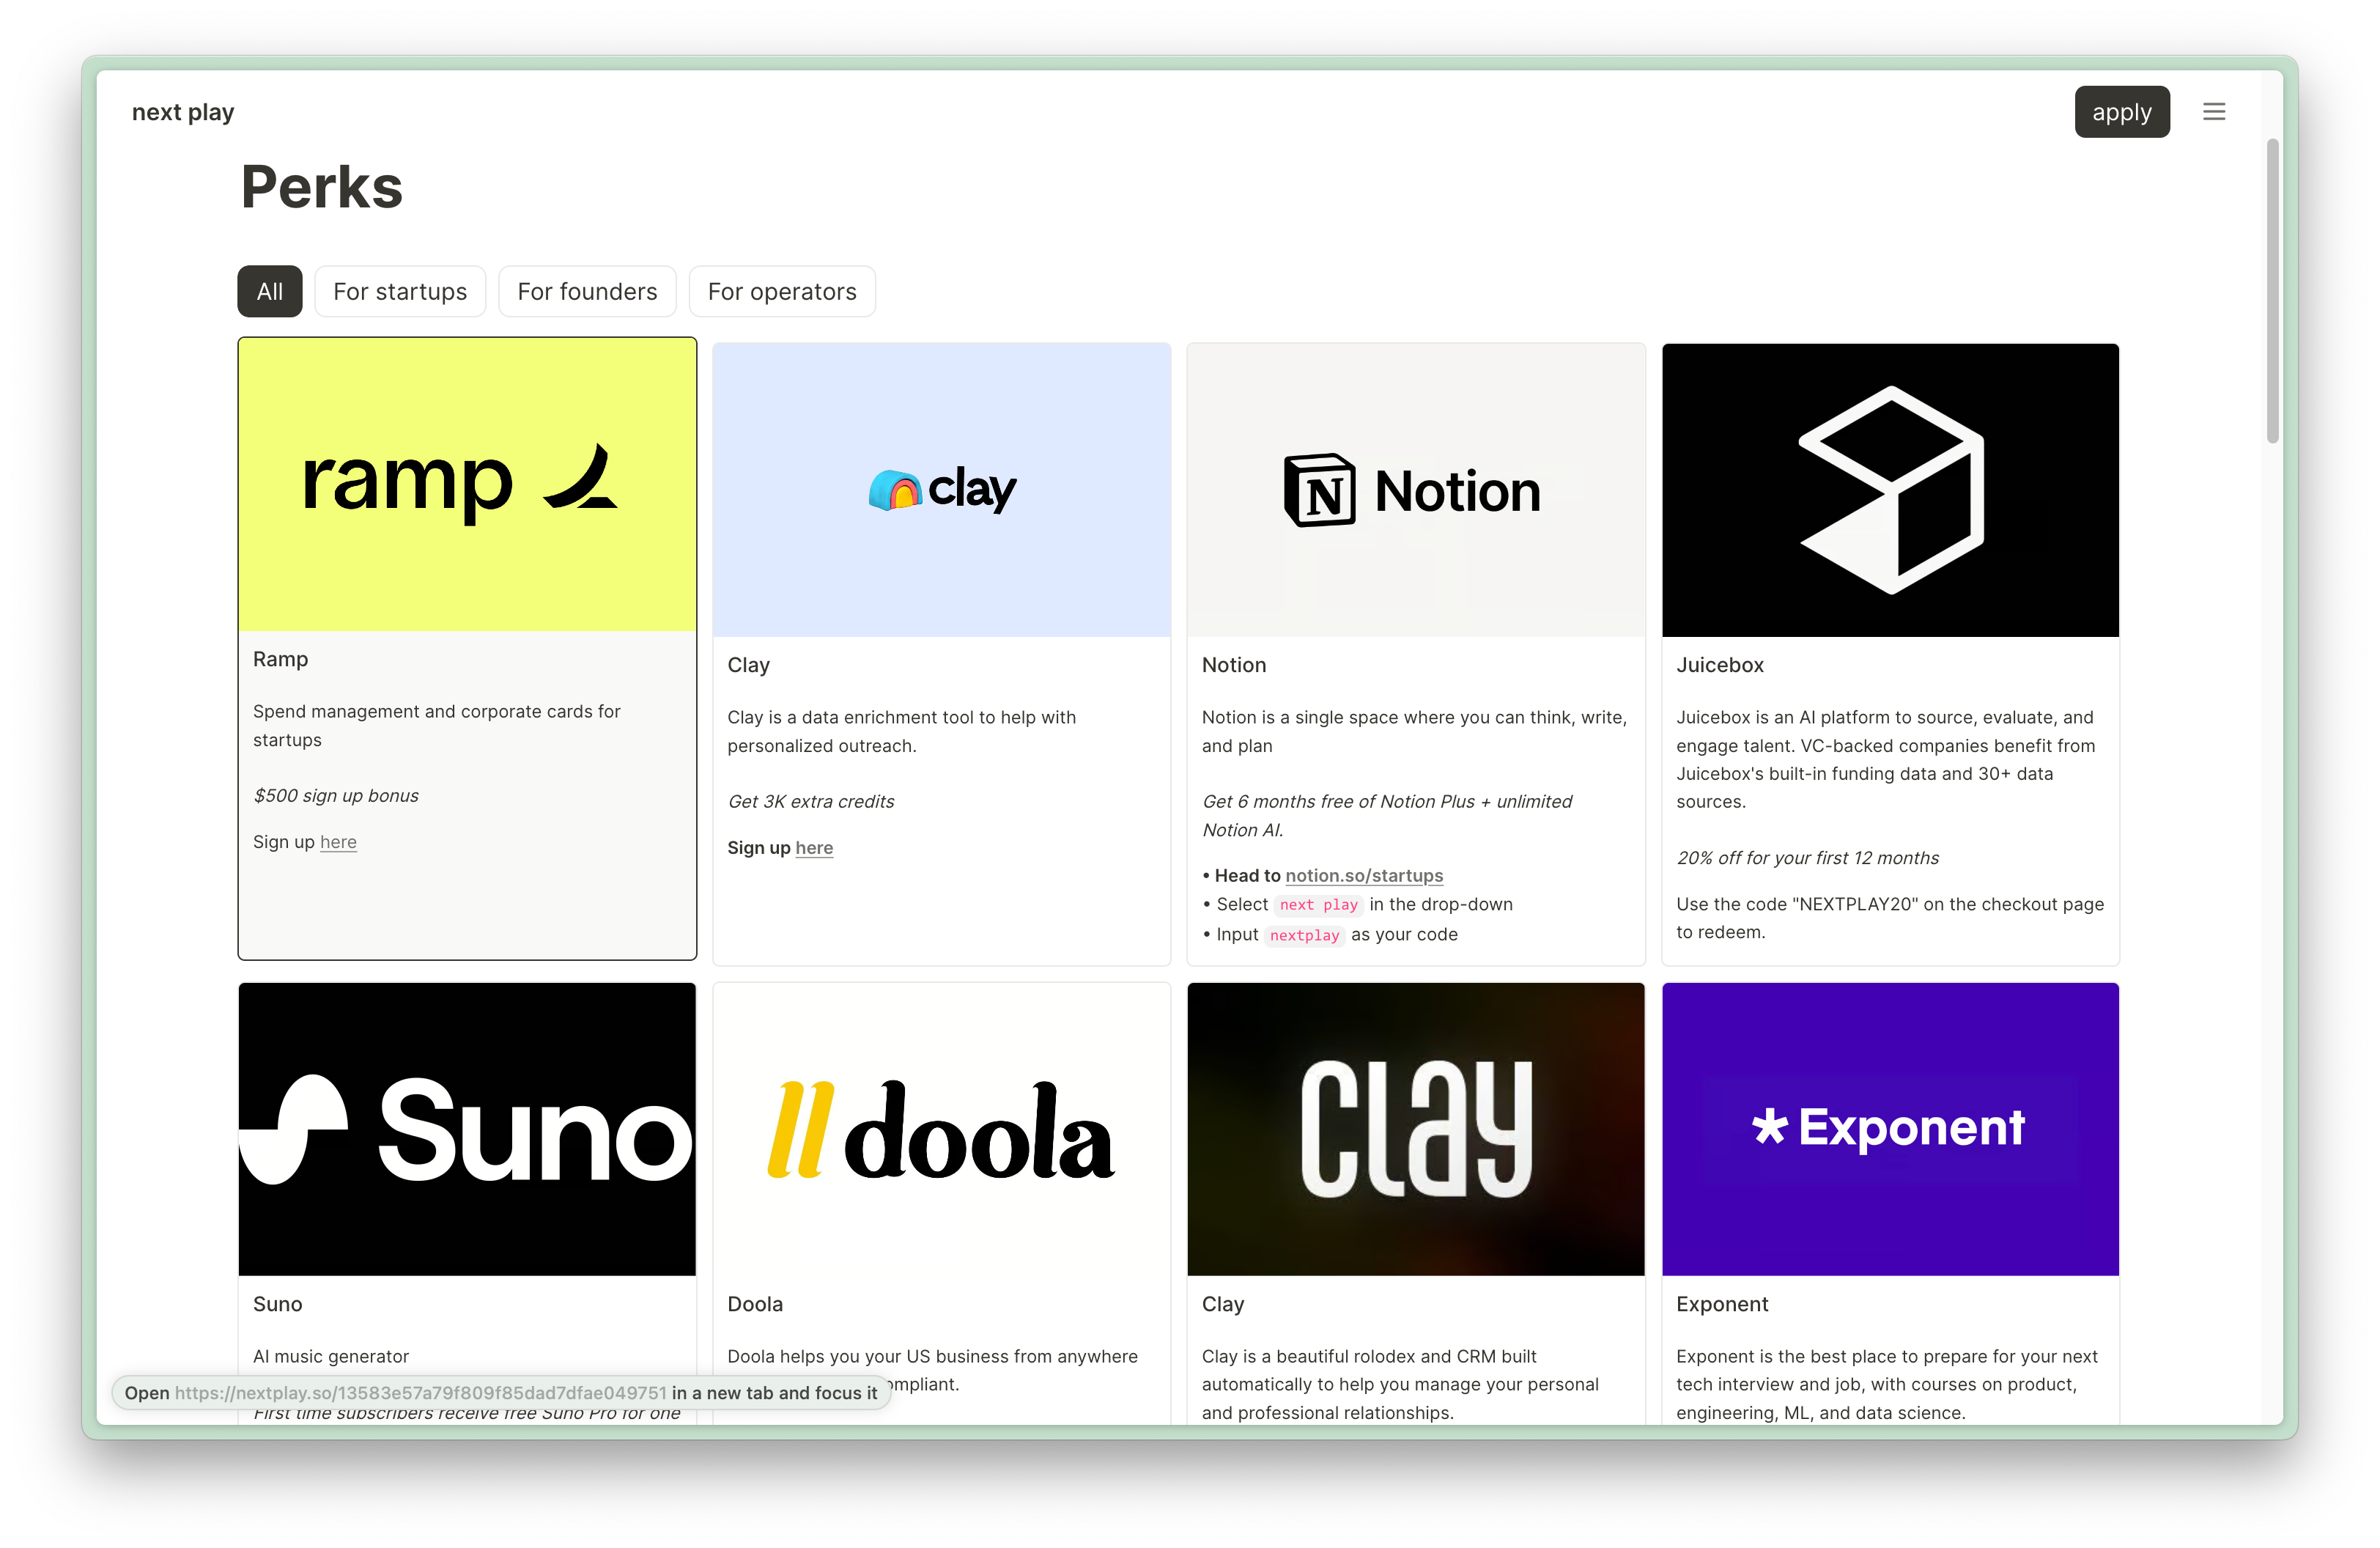2380x1548 pixels.
Task: Open the blue Clay logo thumbnail
Action: (941, 490)
